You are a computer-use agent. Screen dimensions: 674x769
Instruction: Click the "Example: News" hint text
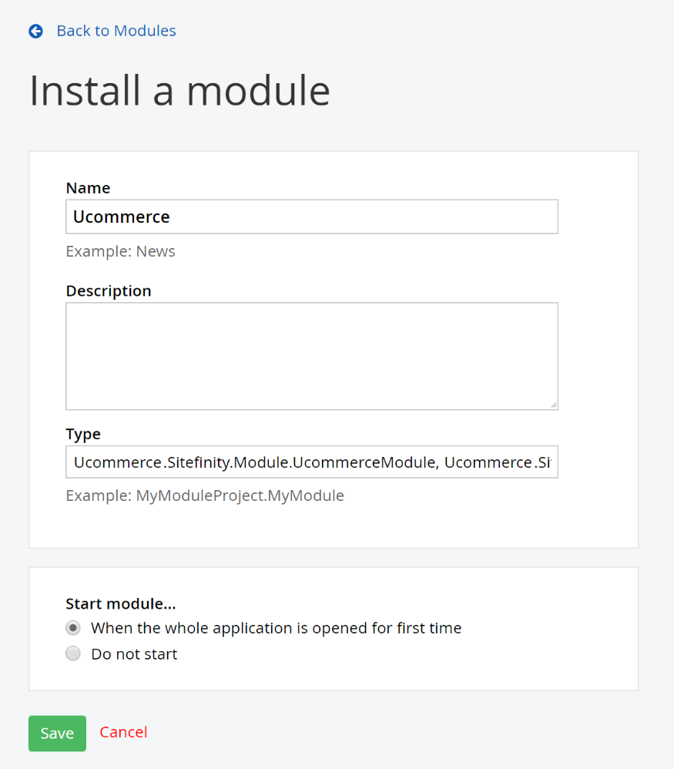click(x=121, y=251)
